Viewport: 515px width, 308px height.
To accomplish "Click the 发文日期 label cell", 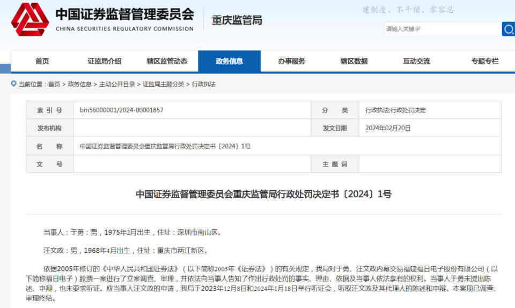I will [335, 128].
